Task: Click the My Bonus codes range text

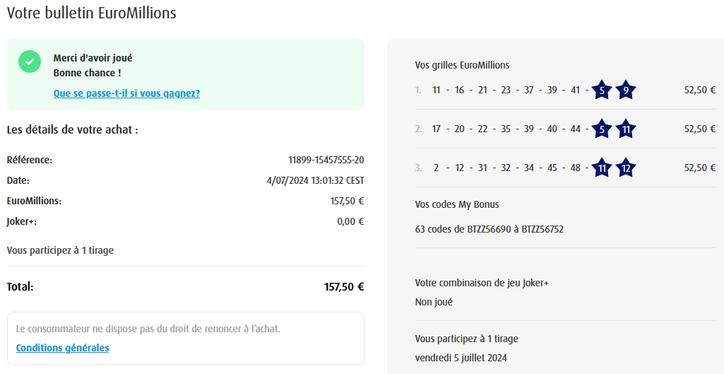Action: 489,229
